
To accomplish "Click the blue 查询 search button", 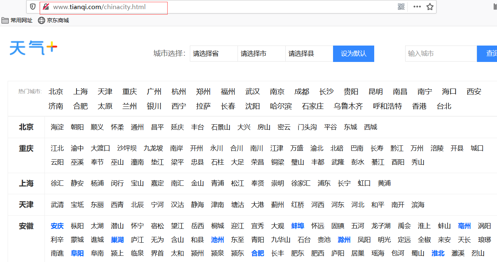I will (487, 54).
